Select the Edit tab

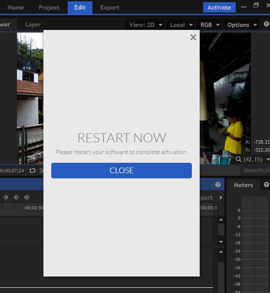click(x=80, y=7)
